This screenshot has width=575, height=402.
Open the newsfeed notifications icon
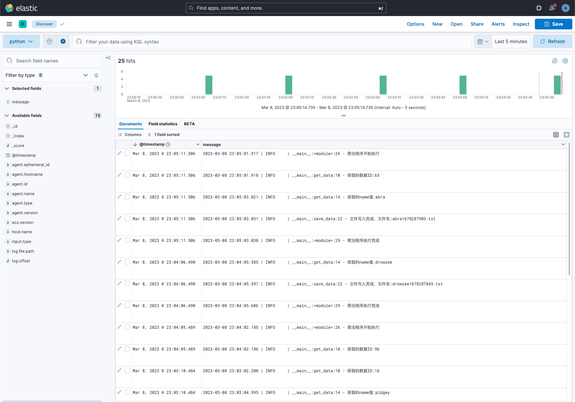coord(552,8)
